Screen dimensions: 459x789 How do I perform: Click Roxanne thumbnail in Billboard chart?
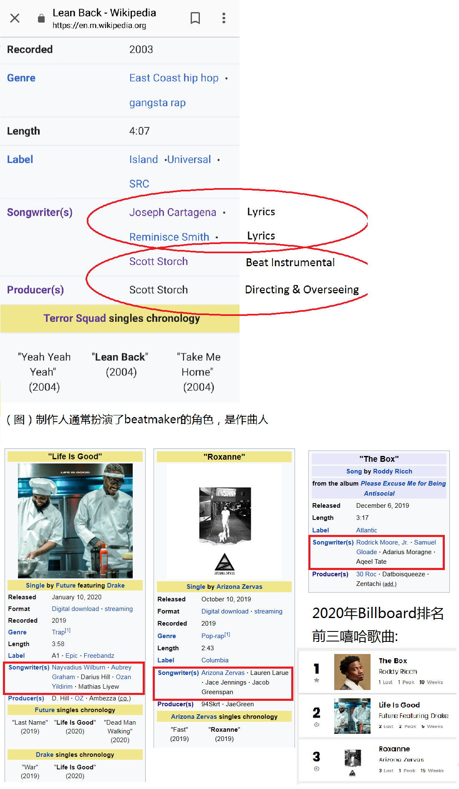[352, 763]
